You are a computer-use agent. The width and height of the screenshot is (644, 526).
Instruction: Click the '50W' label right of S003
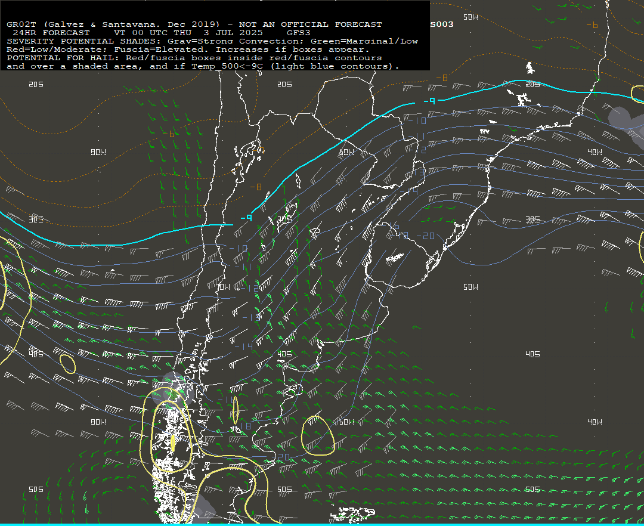pos(470,17)
